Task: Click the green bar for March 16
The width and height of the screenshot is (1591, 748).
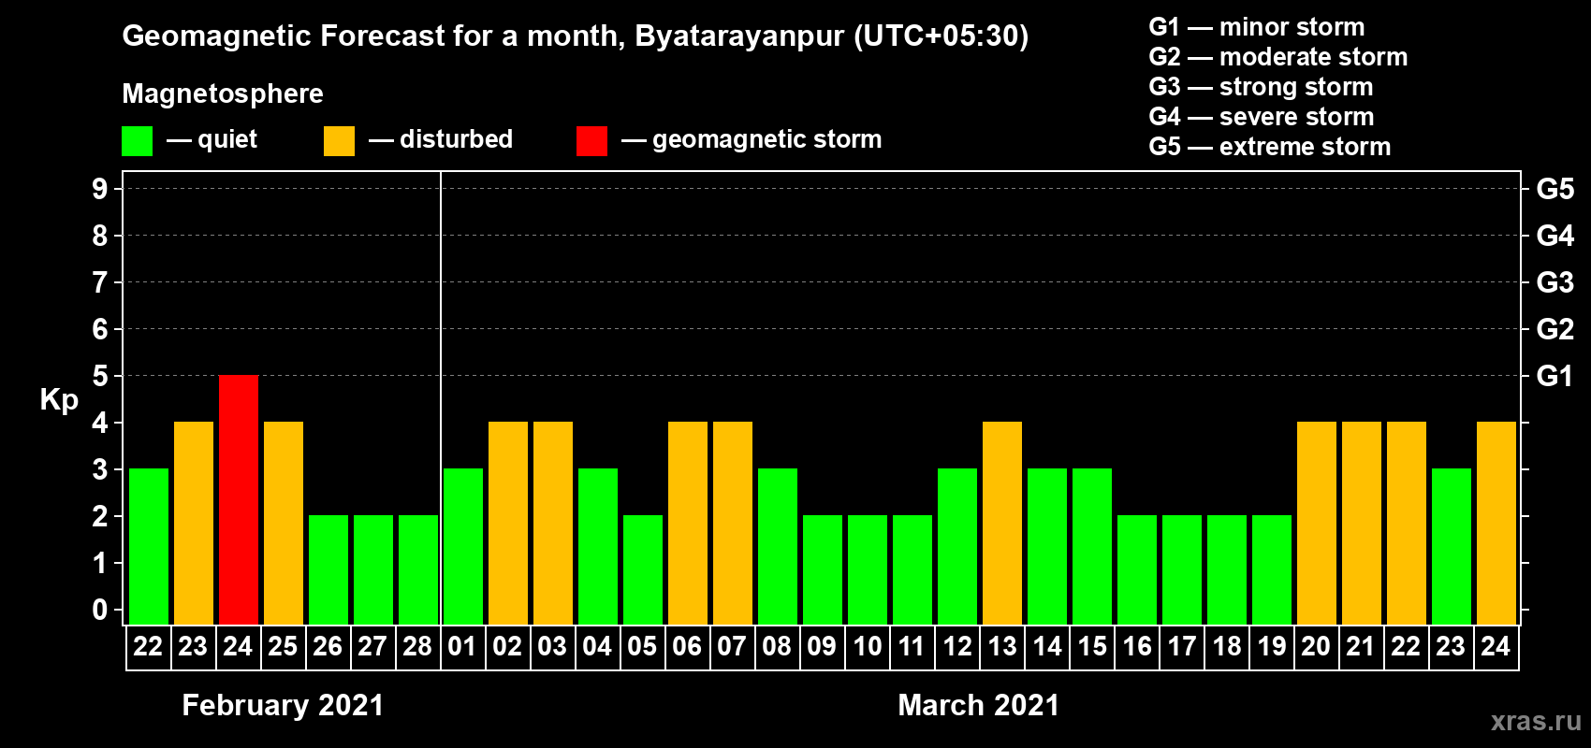Action: click(1137, 570)
